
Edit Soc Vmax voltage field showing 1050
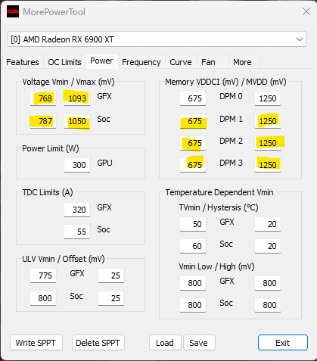point(77,121)
